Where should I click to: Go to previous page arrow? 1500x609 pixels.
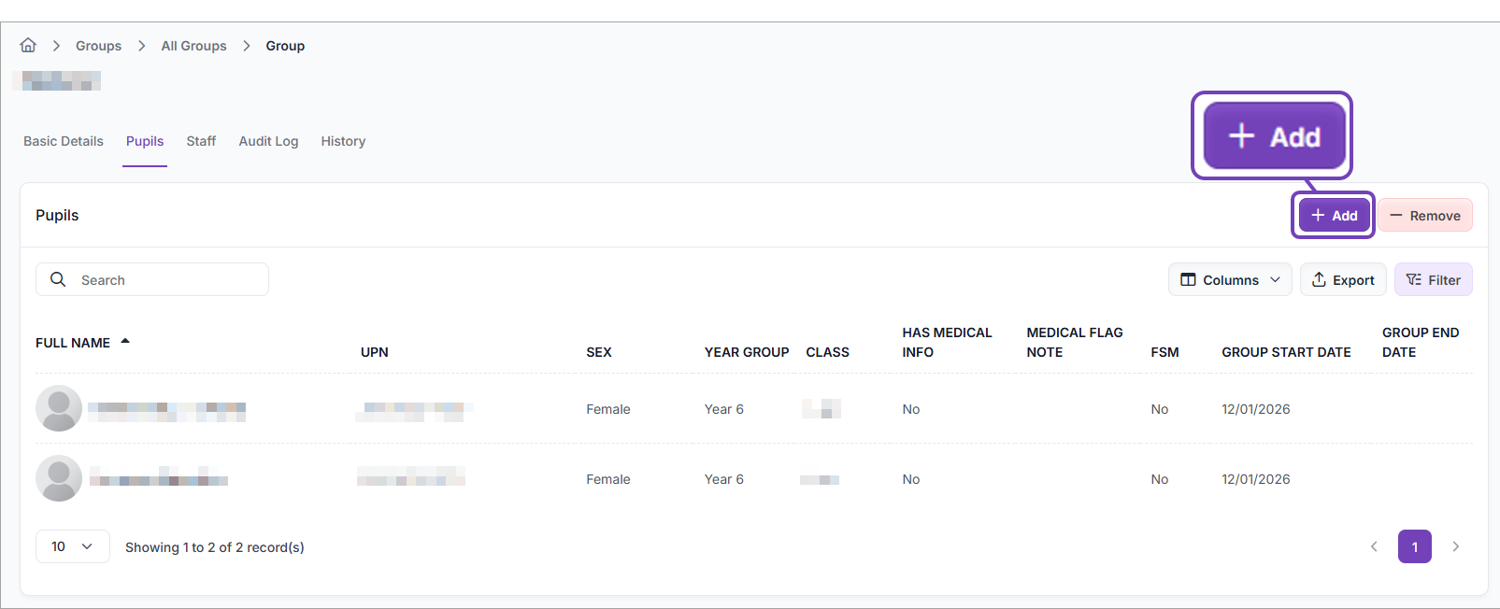click(1374, 546)
